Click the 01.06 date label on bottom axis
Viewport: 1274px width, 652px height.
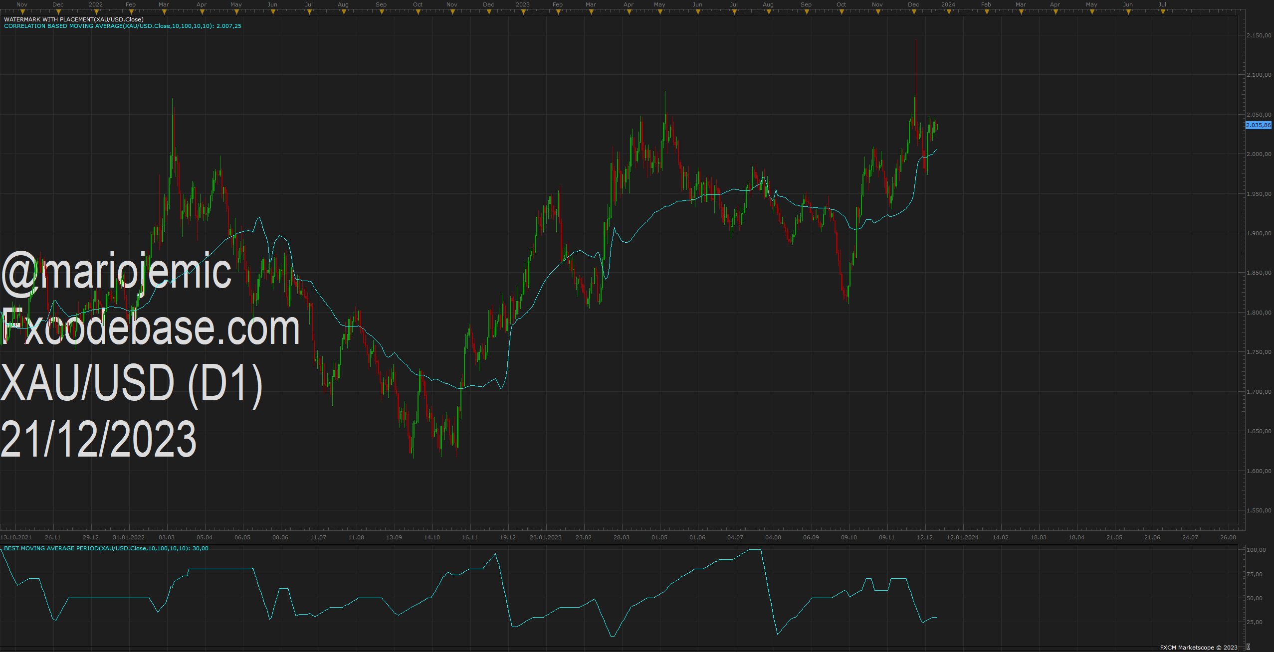697,537
